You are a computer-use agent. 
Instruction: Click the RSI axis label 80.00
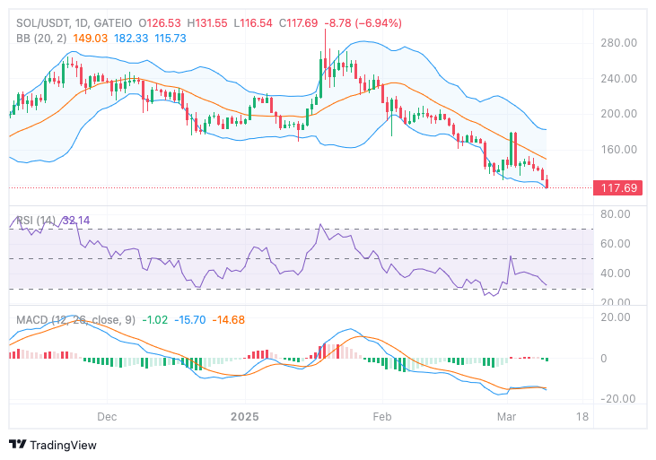pos(615,214)
